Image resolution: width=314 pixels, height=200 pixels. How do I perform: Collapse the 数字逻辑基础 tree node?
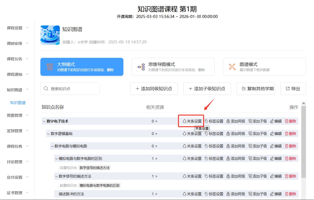48,134
